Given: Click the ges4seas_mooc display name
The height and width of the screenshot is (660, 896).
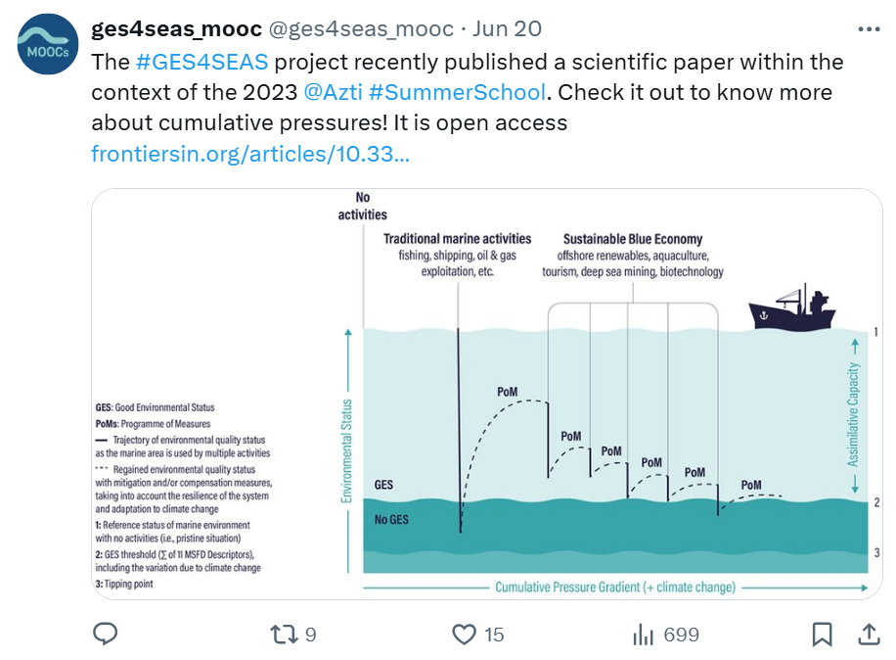Looking at the screenshot, I should click(x=175, y=29).
